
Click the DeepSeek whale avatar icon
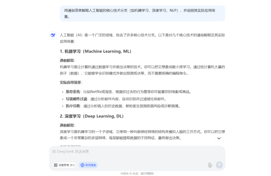pos(53,35)
